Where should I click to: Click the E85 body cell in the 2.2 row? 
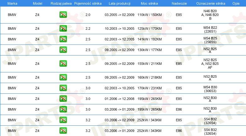pyautogui.click(x=179, y=29)
